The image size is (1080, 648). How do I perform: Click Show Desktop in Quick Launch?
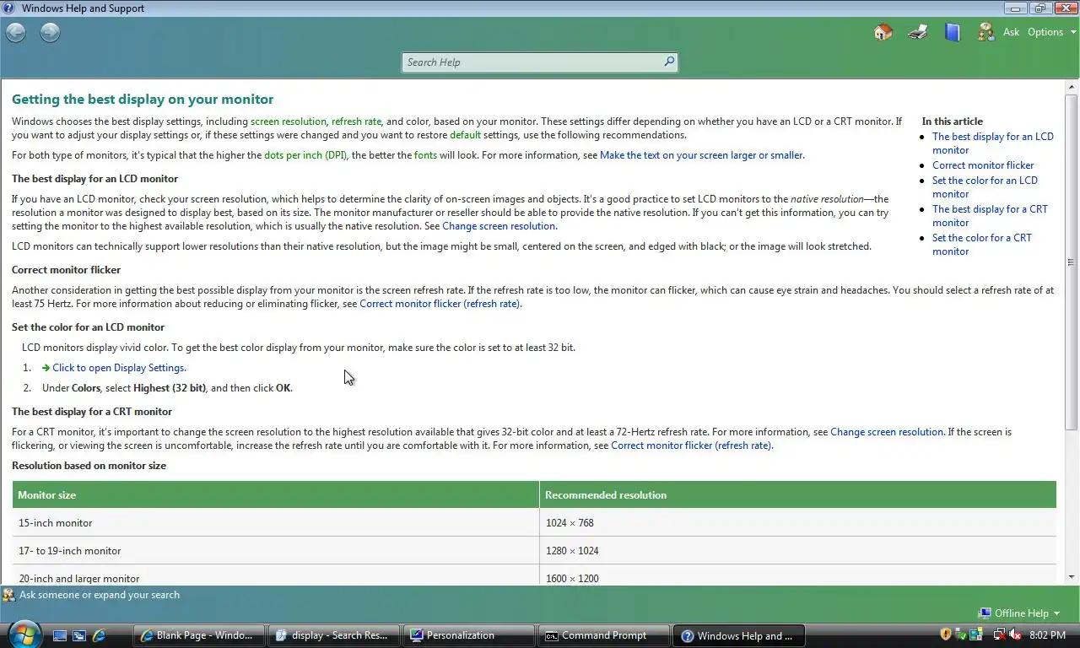60,635
